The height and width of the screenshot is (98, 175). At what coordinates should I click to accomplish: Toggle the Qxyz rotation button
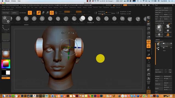point(148,58)
